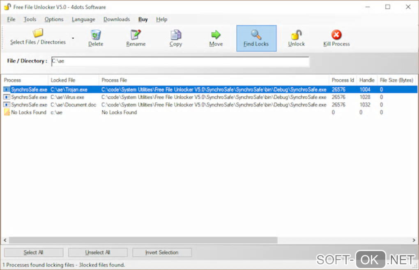Screen dimensions: 419x270
Task: Maximize the Free File Unlocker window
Action: coord(388,7)
